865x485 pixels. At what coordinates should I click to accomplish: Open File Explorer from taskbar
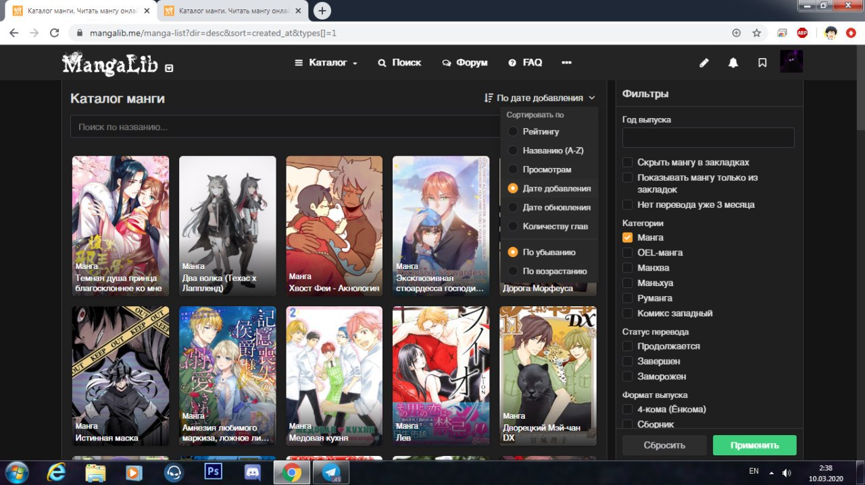95,472
